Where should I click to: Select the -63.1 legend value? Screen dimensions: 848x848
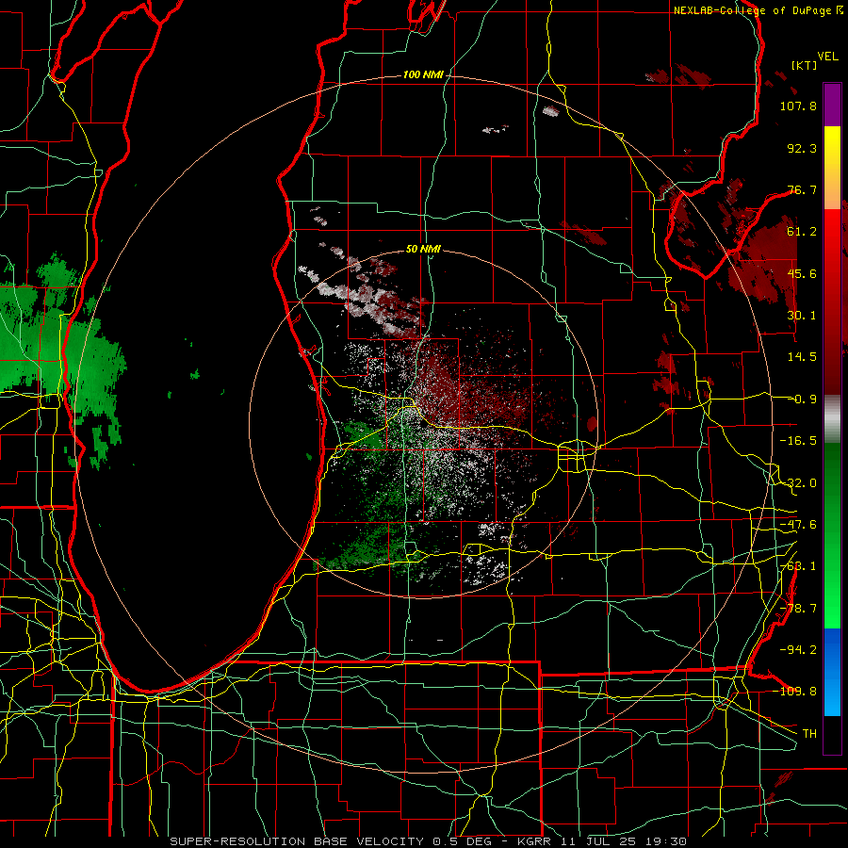click(x=798, y=566)
